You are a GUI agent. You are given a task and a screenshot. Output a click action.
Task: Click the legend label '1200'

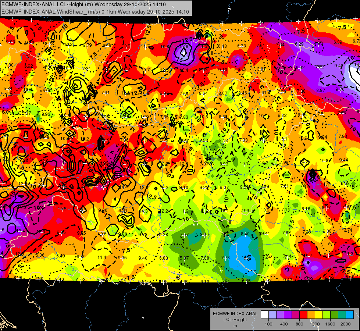(x=314, y=324)
